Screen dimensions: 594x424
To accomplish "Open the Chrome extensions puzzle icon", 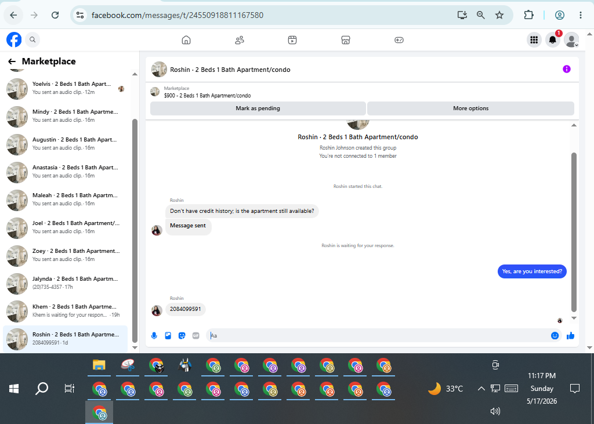I will click(x=528, y=15).
